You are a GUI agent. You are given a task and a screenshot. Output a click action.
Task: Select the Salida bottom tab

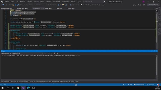[x=76, y=82]
